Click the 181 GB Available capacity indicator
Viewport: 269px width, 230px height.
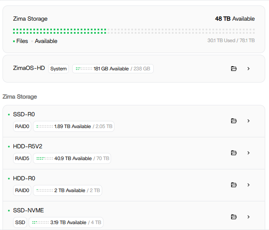pos(113,69)
